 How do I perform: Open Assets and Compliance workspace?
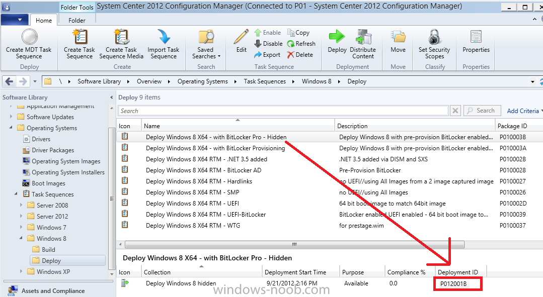[x=53, y=291]
